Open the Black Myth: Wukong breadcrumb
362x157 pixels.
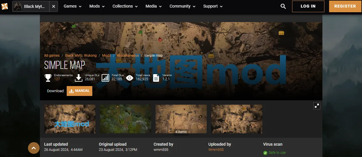(81, 56)
